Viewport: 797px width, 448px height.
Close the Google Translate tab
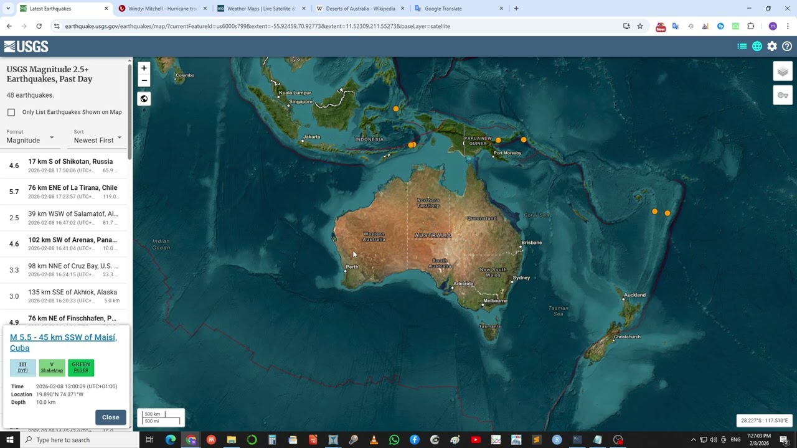point(501,9)
